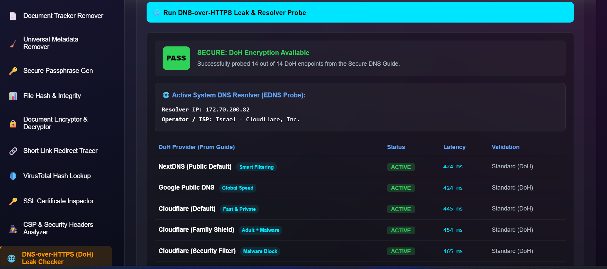Click the Global Speed tag

point(238,188)
